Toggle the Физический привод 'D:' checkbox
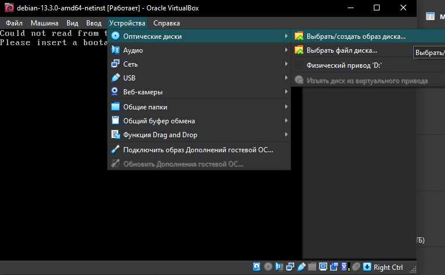Viewport: 445px width, 275px height. click(299, 65)
